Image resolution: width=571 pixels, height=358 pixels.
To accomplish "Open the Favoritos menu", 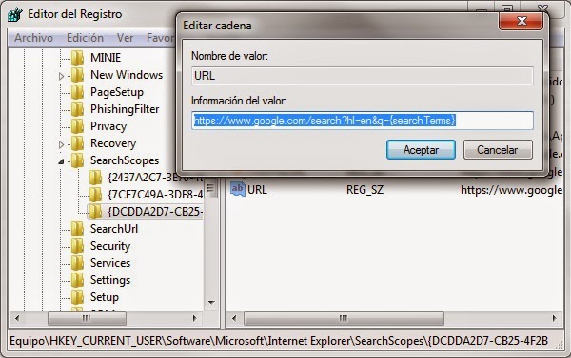I will [161, 38].
